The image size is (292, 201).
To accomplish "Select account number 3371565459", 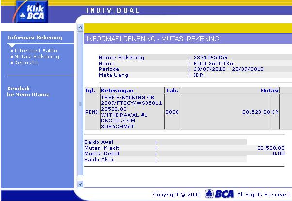I will pos(211,57).
